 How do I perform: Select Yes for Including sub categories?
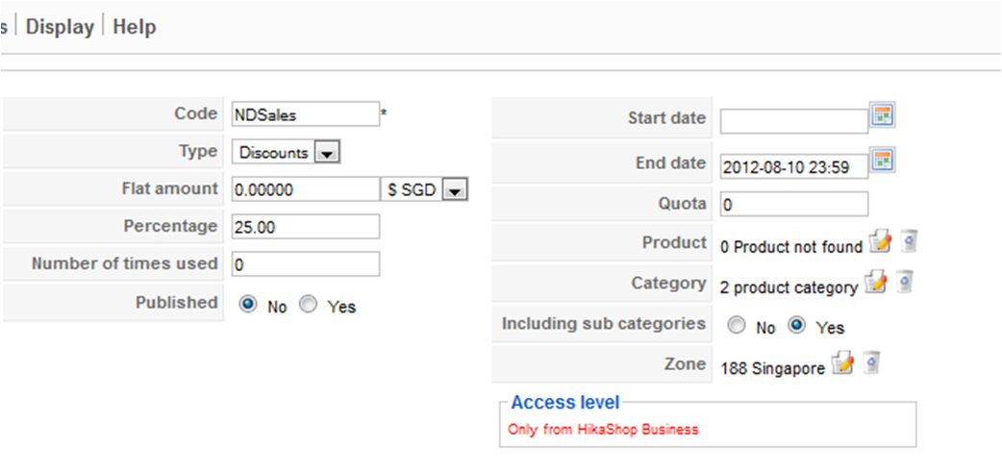point(796,326)
